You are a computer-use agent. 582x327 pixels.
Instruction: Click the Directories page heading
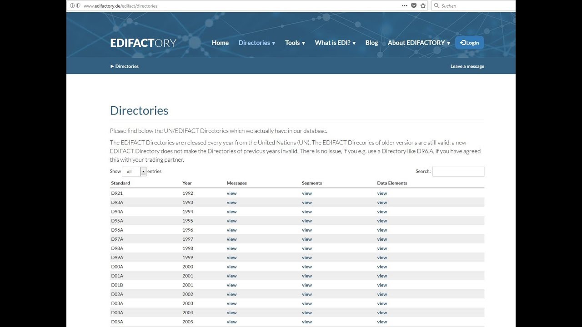click(139, 110)
